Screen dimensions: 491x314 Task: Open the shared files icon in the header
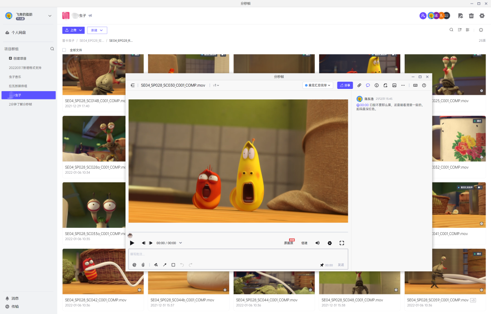pyautogui.click(x=460, y=15)
